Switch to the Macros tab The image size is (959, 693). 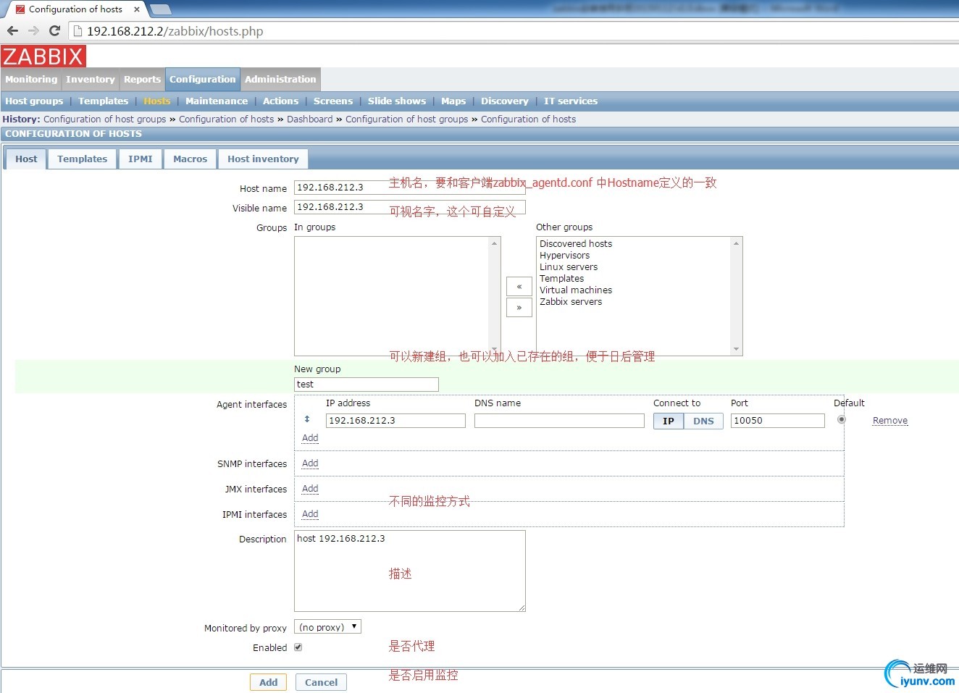[x=190, y=159]
